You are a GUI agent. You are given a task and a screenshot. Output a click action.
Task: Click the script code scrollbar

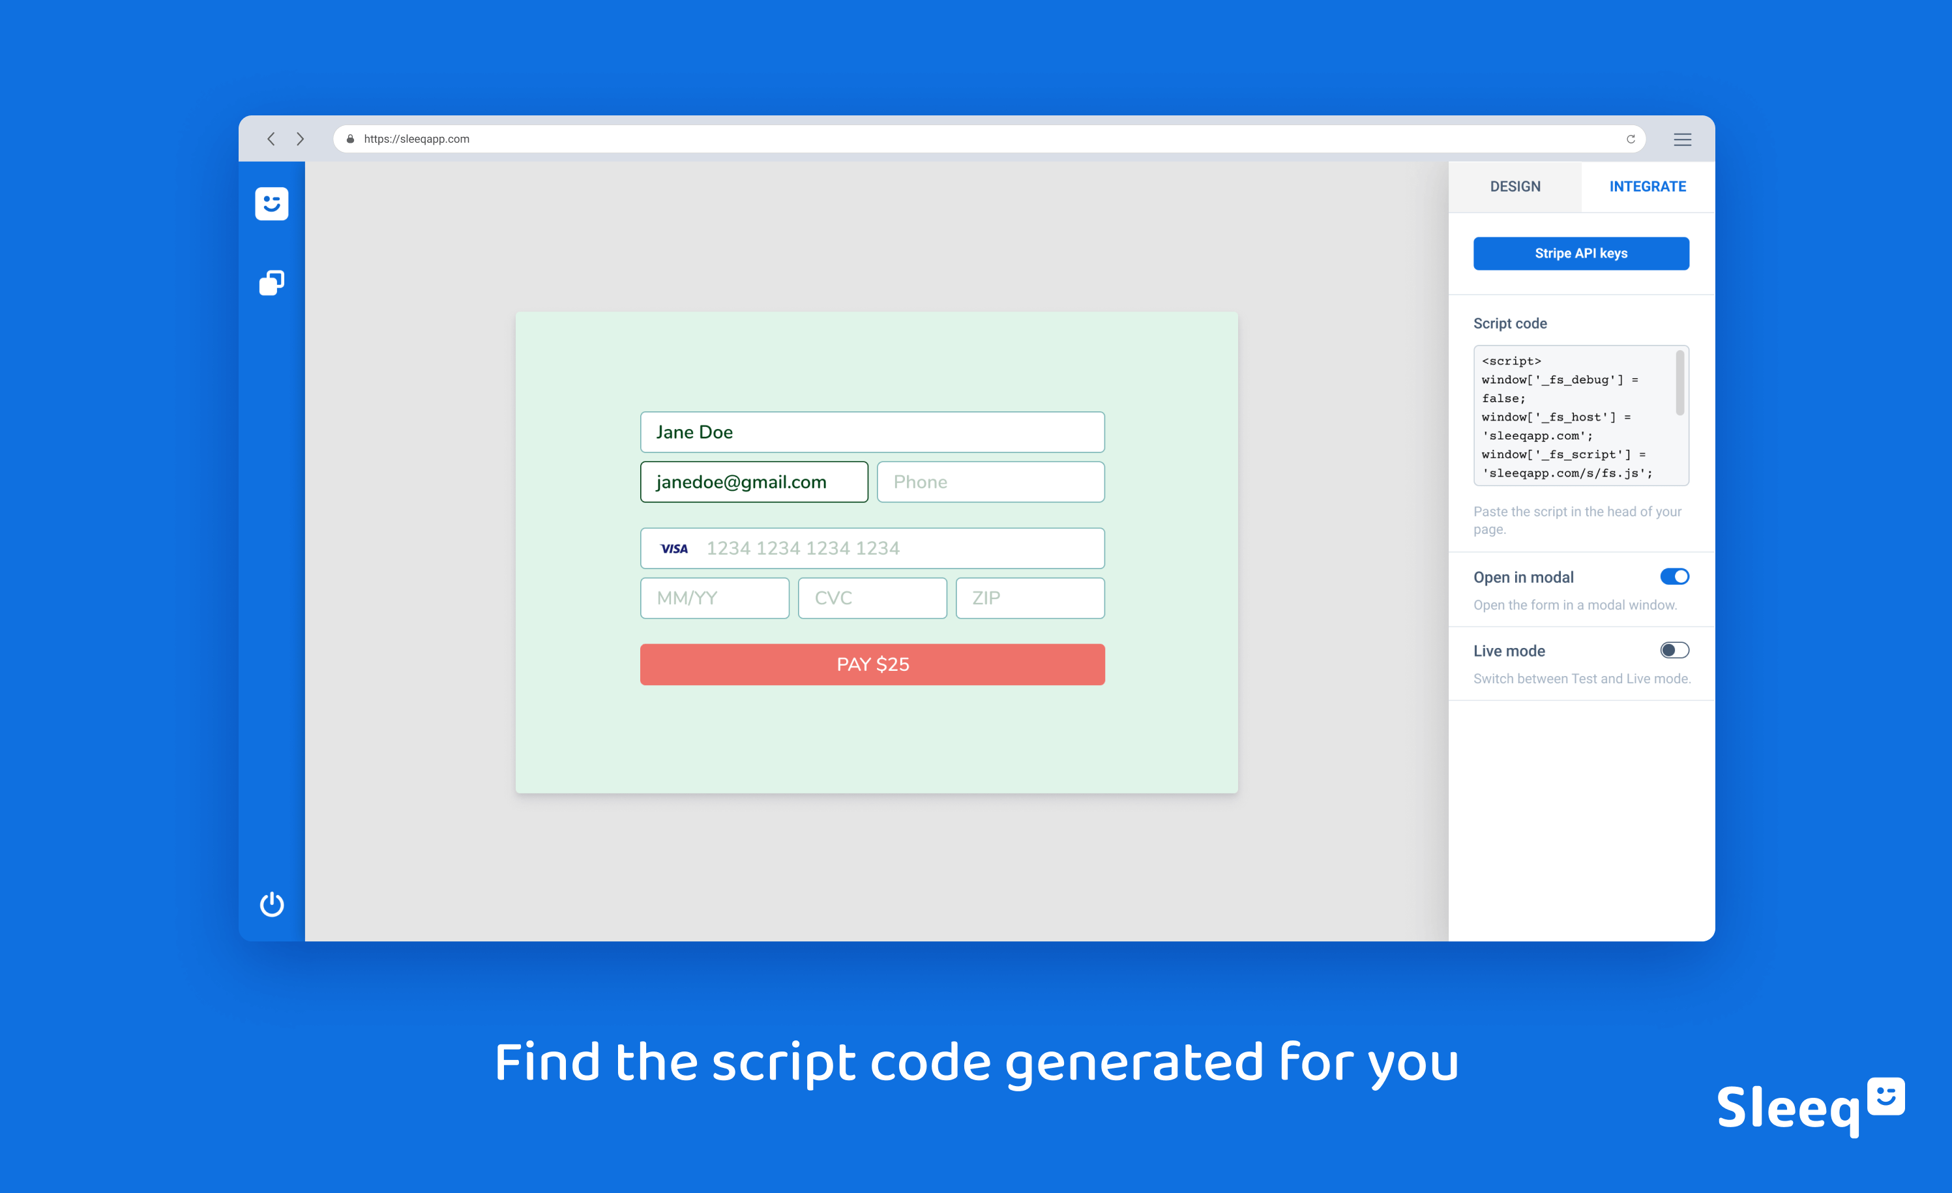coord(1679,383)
